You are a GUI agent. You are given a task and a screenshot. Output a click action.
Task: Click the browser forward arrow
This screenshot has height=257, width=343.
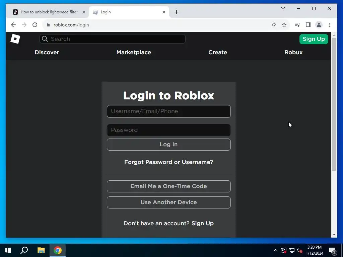tap(24, 25)
